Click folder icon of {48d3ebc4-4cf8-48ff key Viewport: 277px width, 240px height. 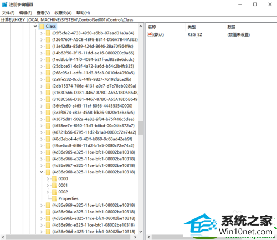(x=48, y=139)
